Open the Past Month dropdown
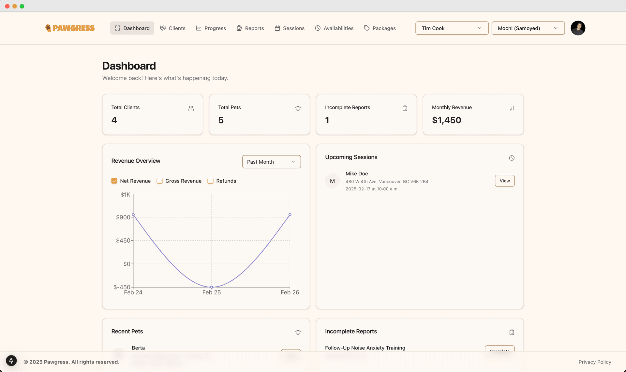626x372 pixels. point(271,161)
